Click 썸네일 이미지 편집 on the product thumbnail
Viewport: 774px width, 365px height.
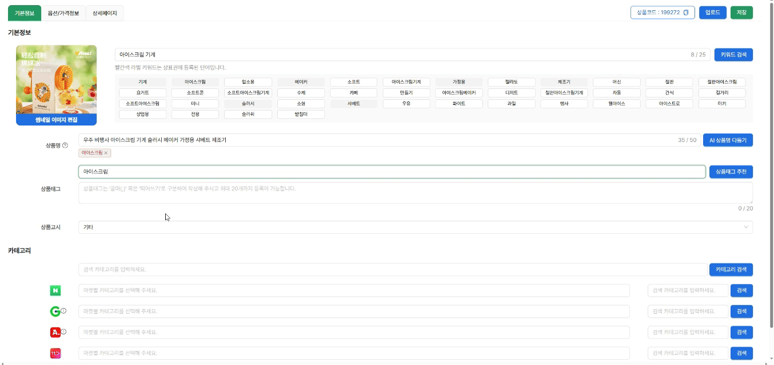click(x=57, y=120)
